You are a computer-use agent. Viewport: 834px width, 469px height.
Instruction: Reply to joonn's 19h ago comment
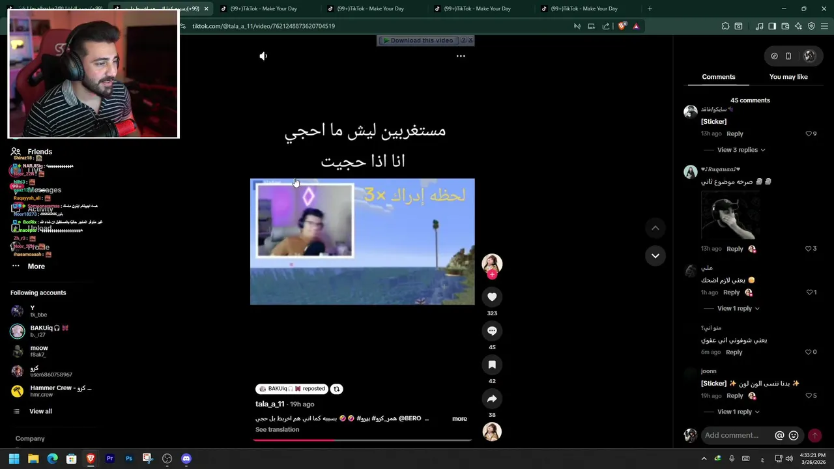734,396
